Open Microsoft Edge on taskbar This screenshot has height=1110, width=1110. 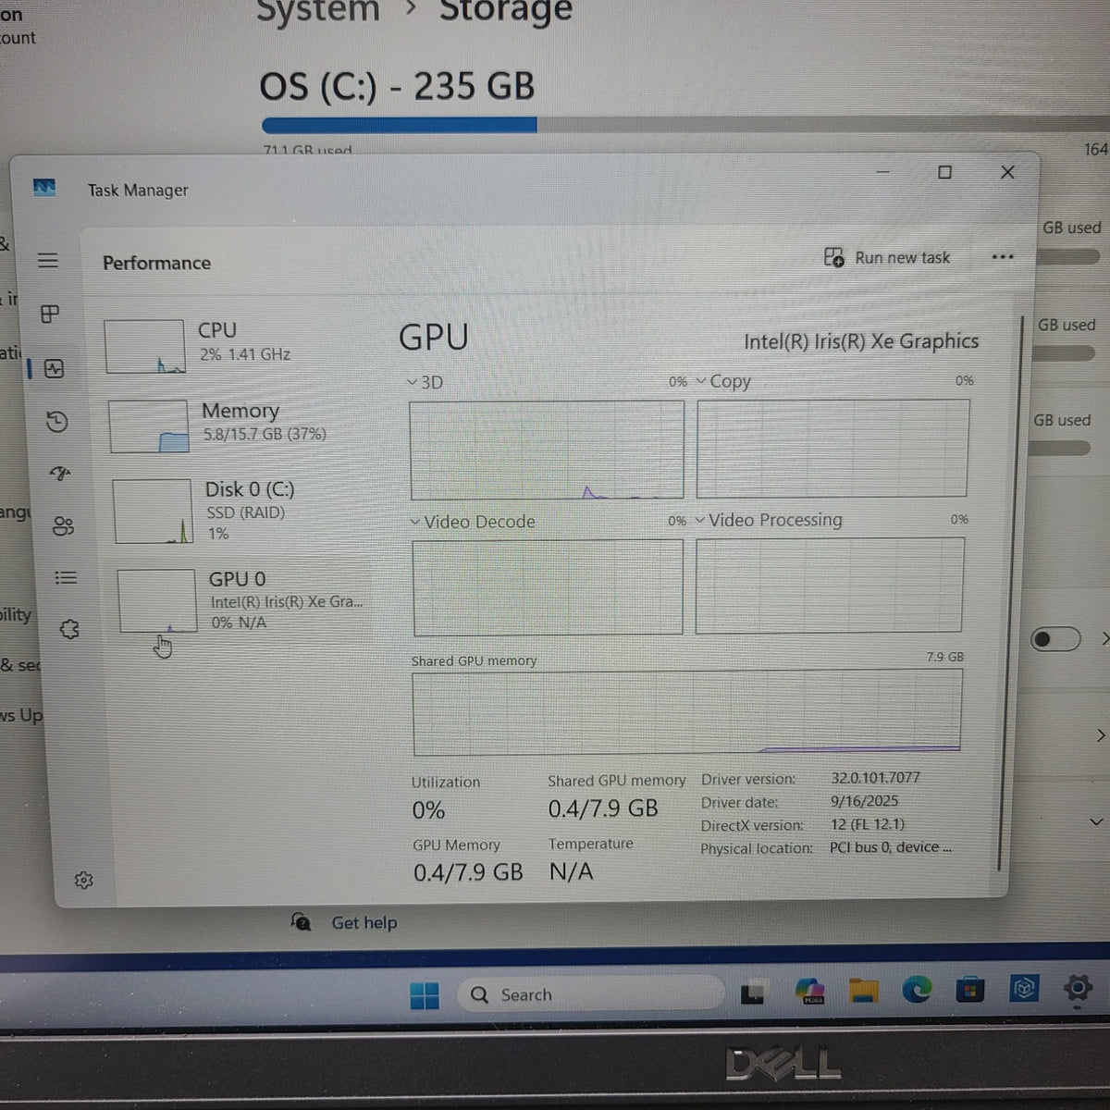(917, 990)
